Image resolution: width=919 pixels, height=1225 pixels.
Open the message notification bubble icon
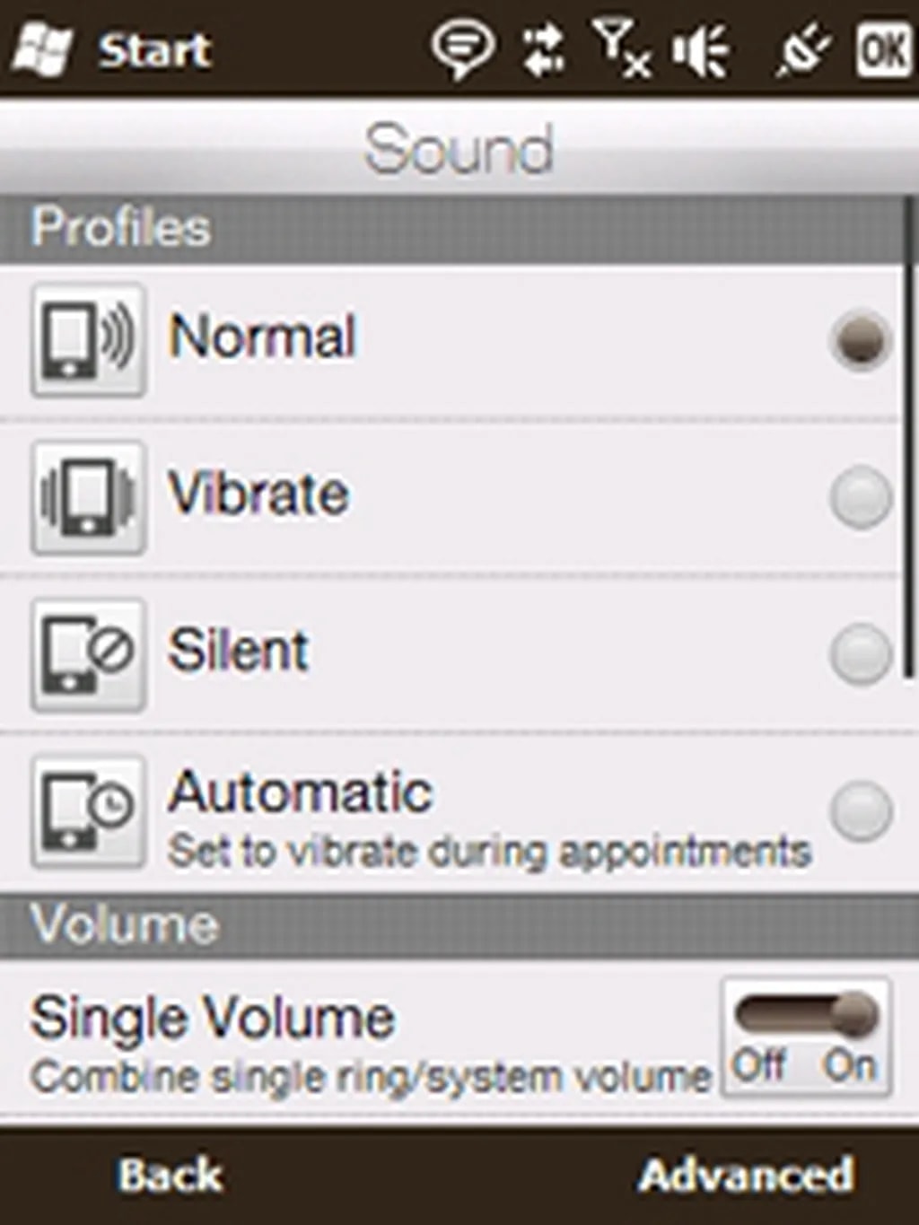click(x=462, y=48)
